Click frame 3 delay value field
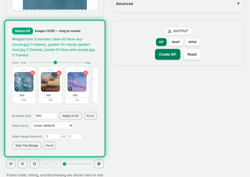Screen dimensions: 250x177 77,95
